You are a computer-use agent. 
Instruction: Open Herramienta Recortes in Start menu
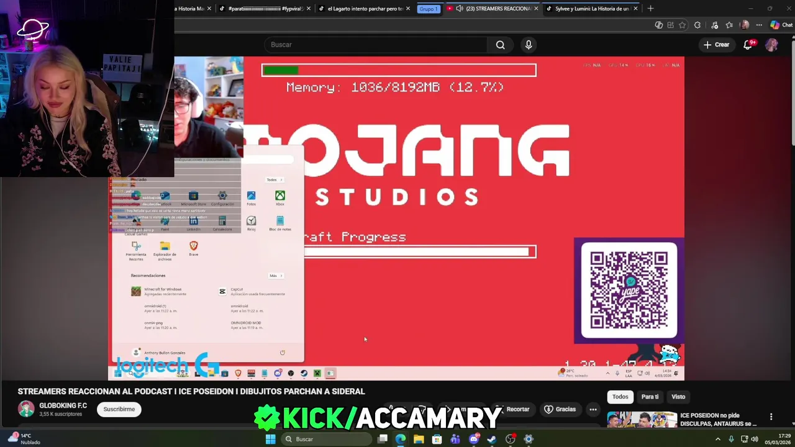coord(136,250)
